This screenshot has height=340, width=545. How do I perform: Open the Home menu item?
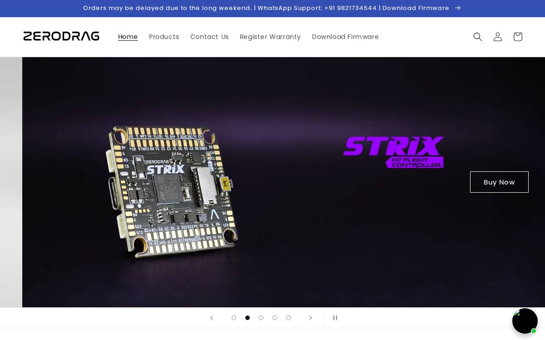tap(128, 37)
